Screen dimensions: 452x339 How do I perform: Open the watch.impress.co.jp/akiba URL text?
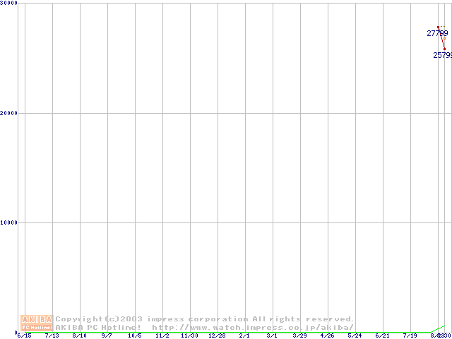click(253, 327)
